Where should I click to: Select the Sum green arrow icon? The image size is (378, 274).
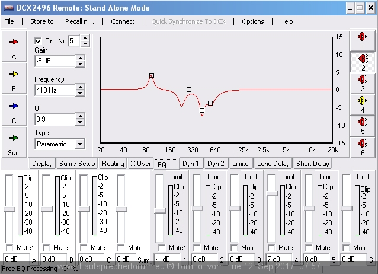point(14,138)
